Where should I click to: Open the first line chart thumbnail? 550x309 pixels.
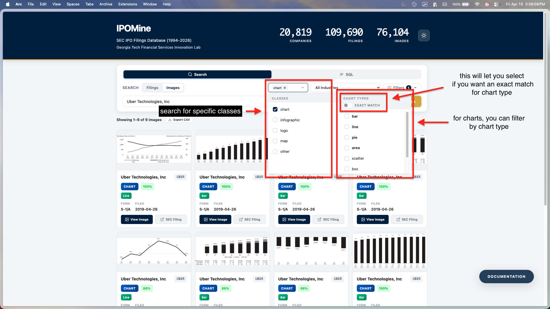[154, 150]
